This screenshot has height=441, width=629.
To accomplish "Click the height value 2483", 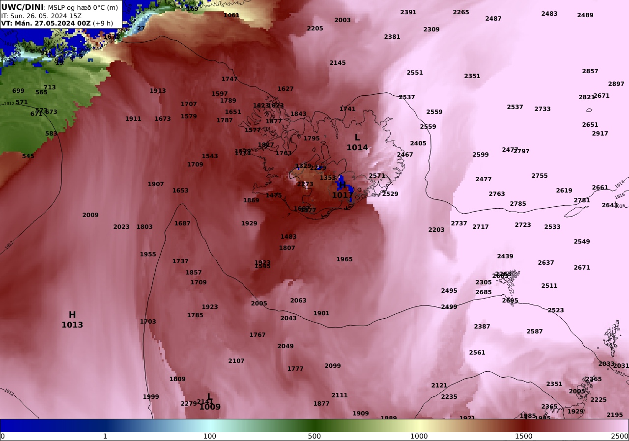I will pyautogui.click(x=549, y=14).
